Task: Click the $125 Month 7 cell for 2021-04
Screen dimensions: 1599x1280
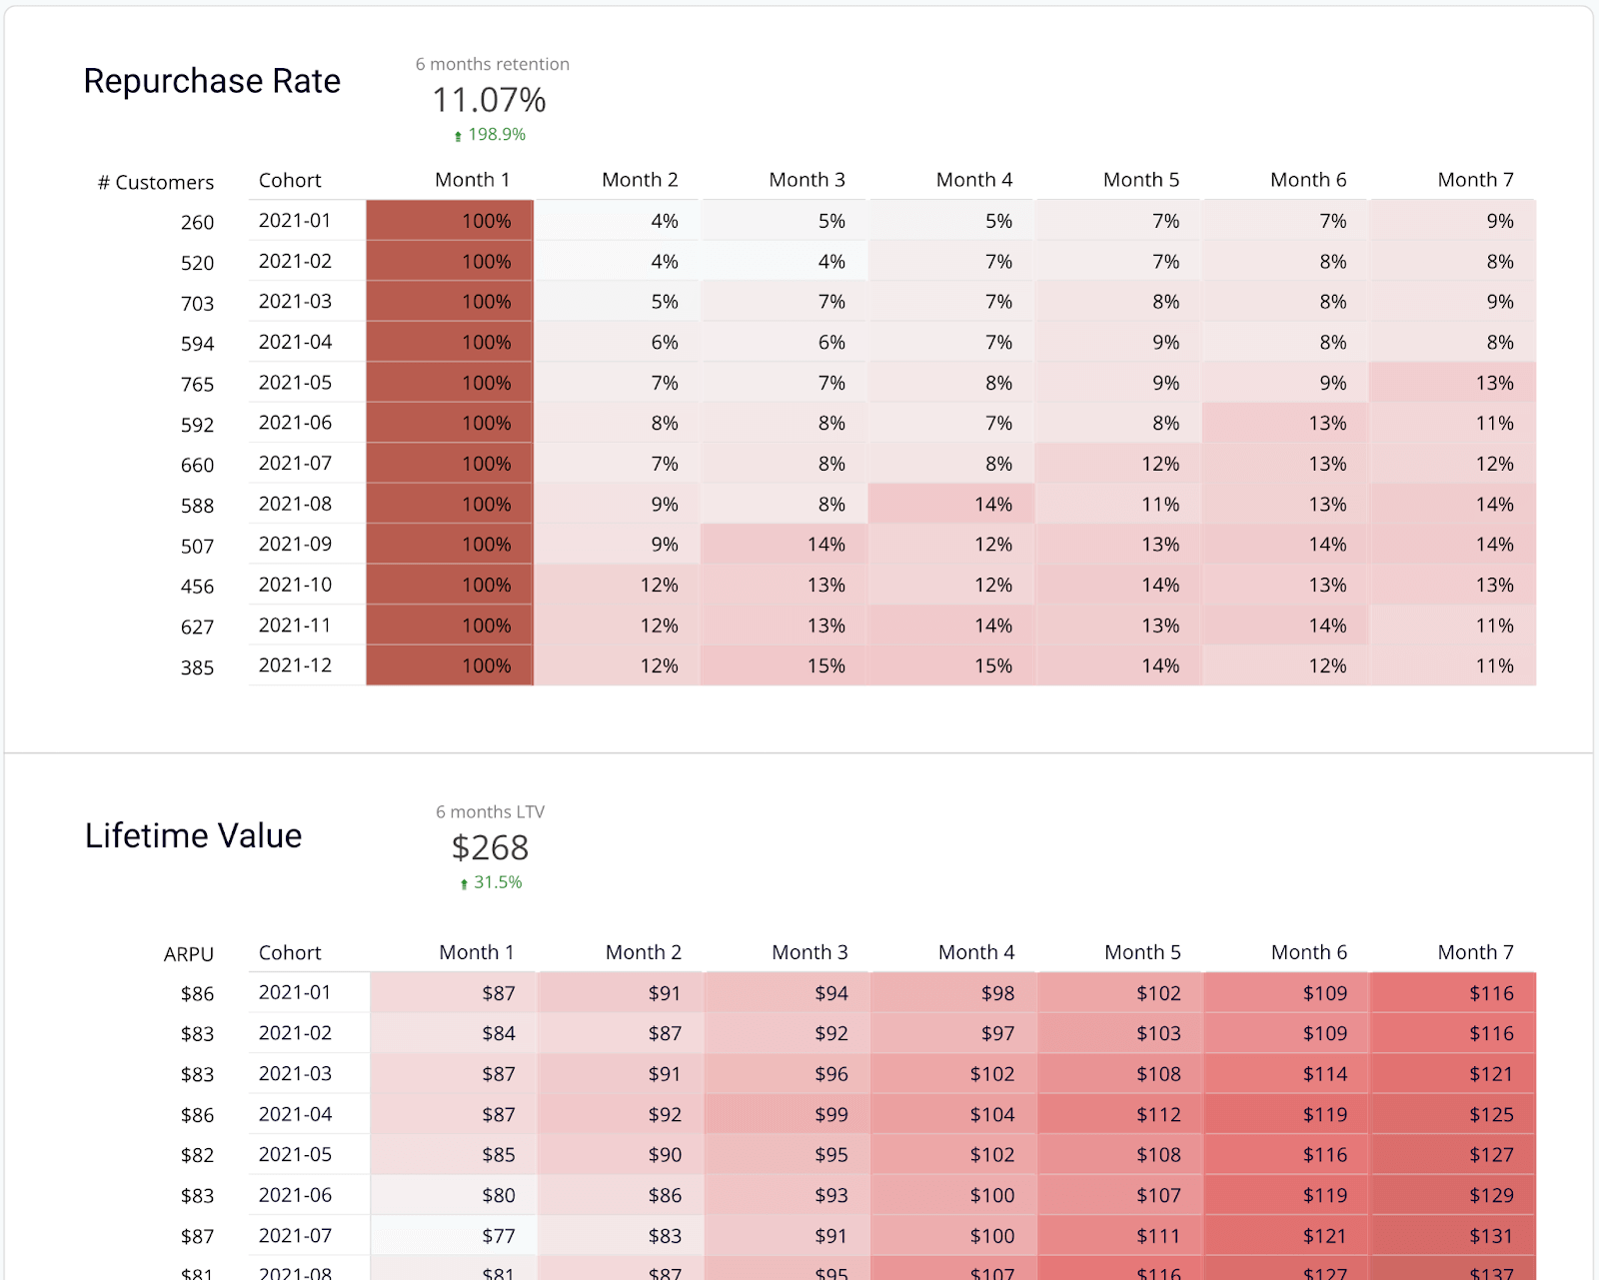Action: pos(1453,1114)
